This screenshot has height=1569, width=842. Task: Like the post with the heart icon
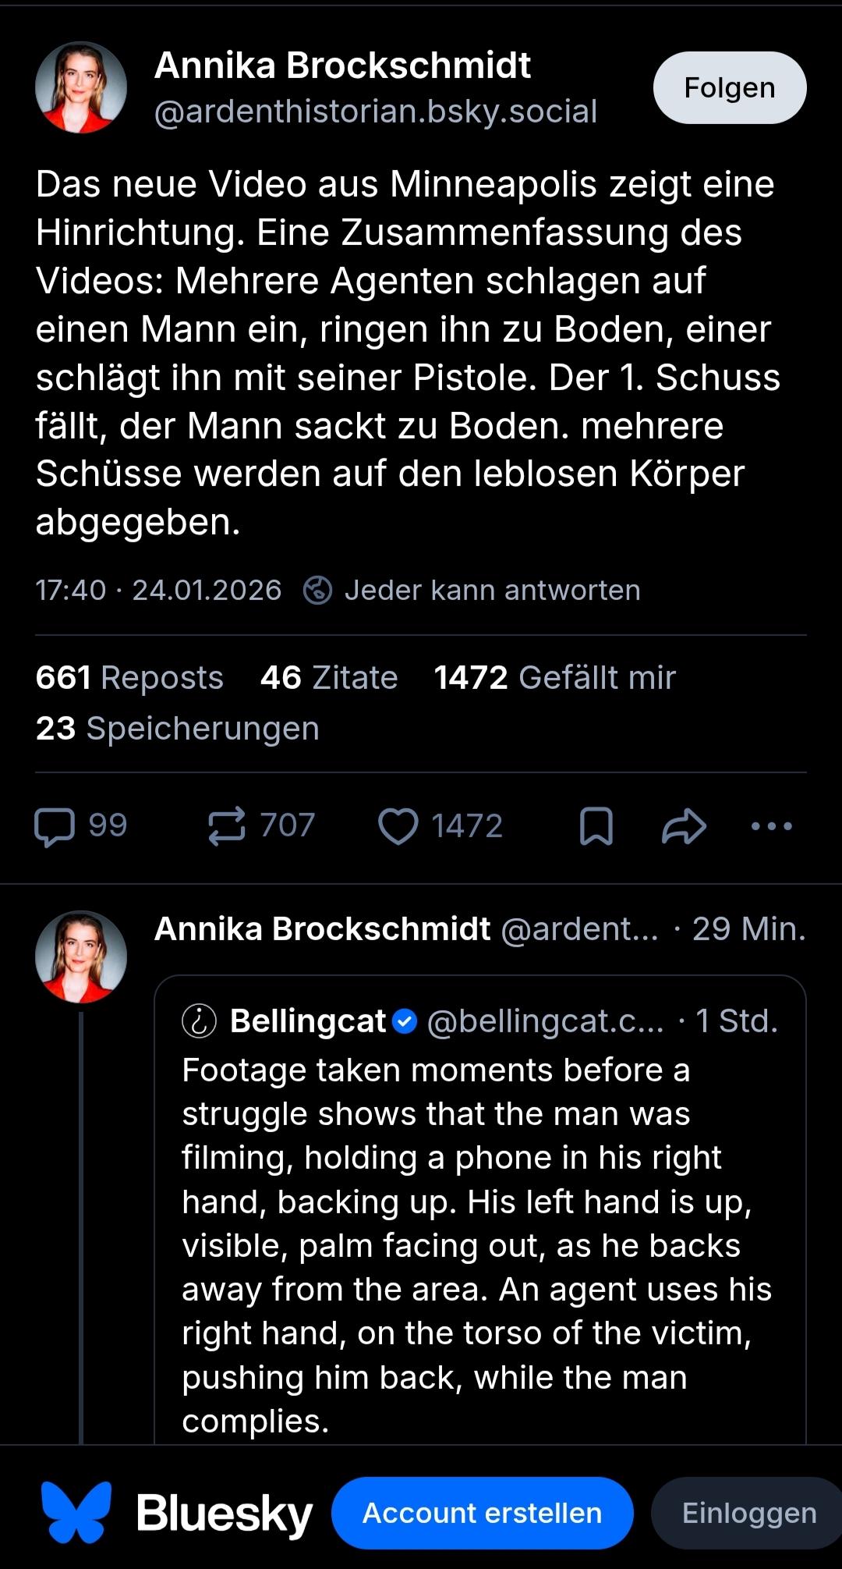[398, 826]
